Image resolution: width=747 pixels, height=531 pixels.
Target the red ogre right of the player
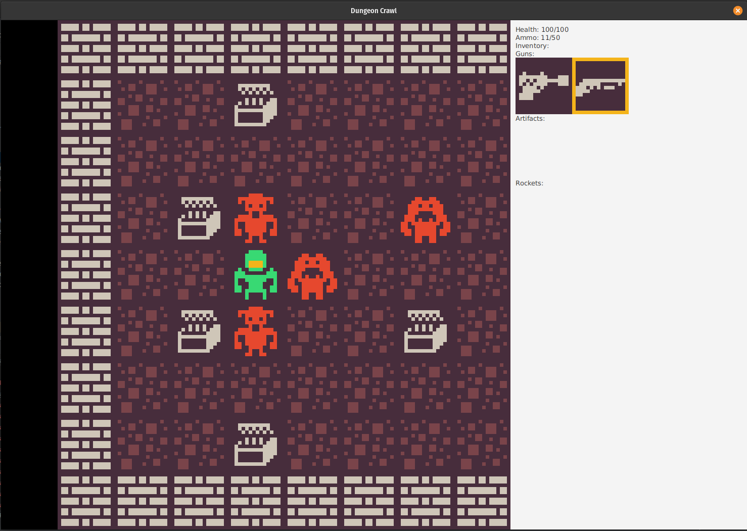click(x=312, y=276)
